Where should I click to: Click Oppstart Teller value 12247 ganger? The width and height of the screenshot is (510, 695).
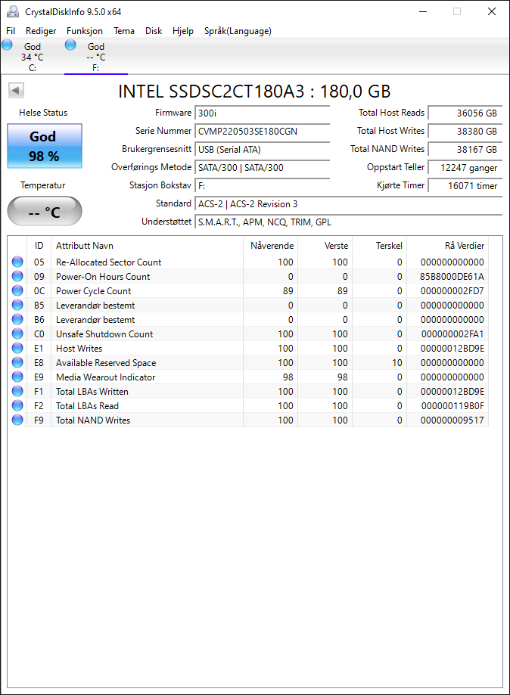pos(465,168)
